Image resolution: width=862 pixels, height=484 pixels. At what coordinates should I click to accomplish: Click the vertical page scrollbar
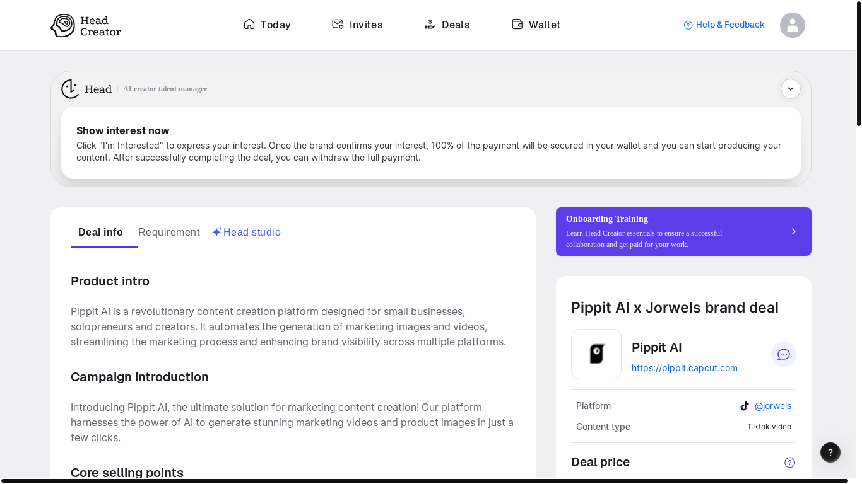click(859, 63)
